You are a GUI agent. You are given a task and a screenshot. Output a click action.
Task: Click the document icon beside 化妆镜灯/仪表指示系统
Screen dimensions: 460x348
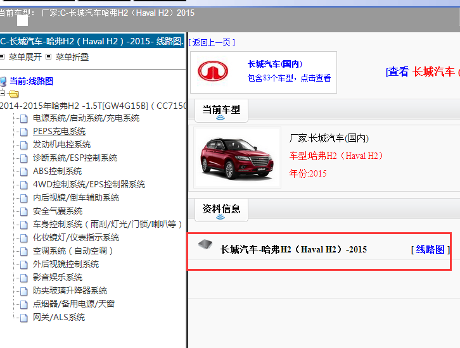point(24,238)
